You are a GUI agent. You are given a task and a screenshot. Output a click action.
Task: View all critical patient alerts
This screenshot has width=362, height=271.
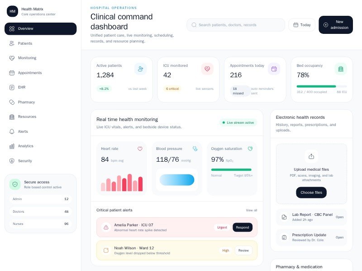pos(252,210)
